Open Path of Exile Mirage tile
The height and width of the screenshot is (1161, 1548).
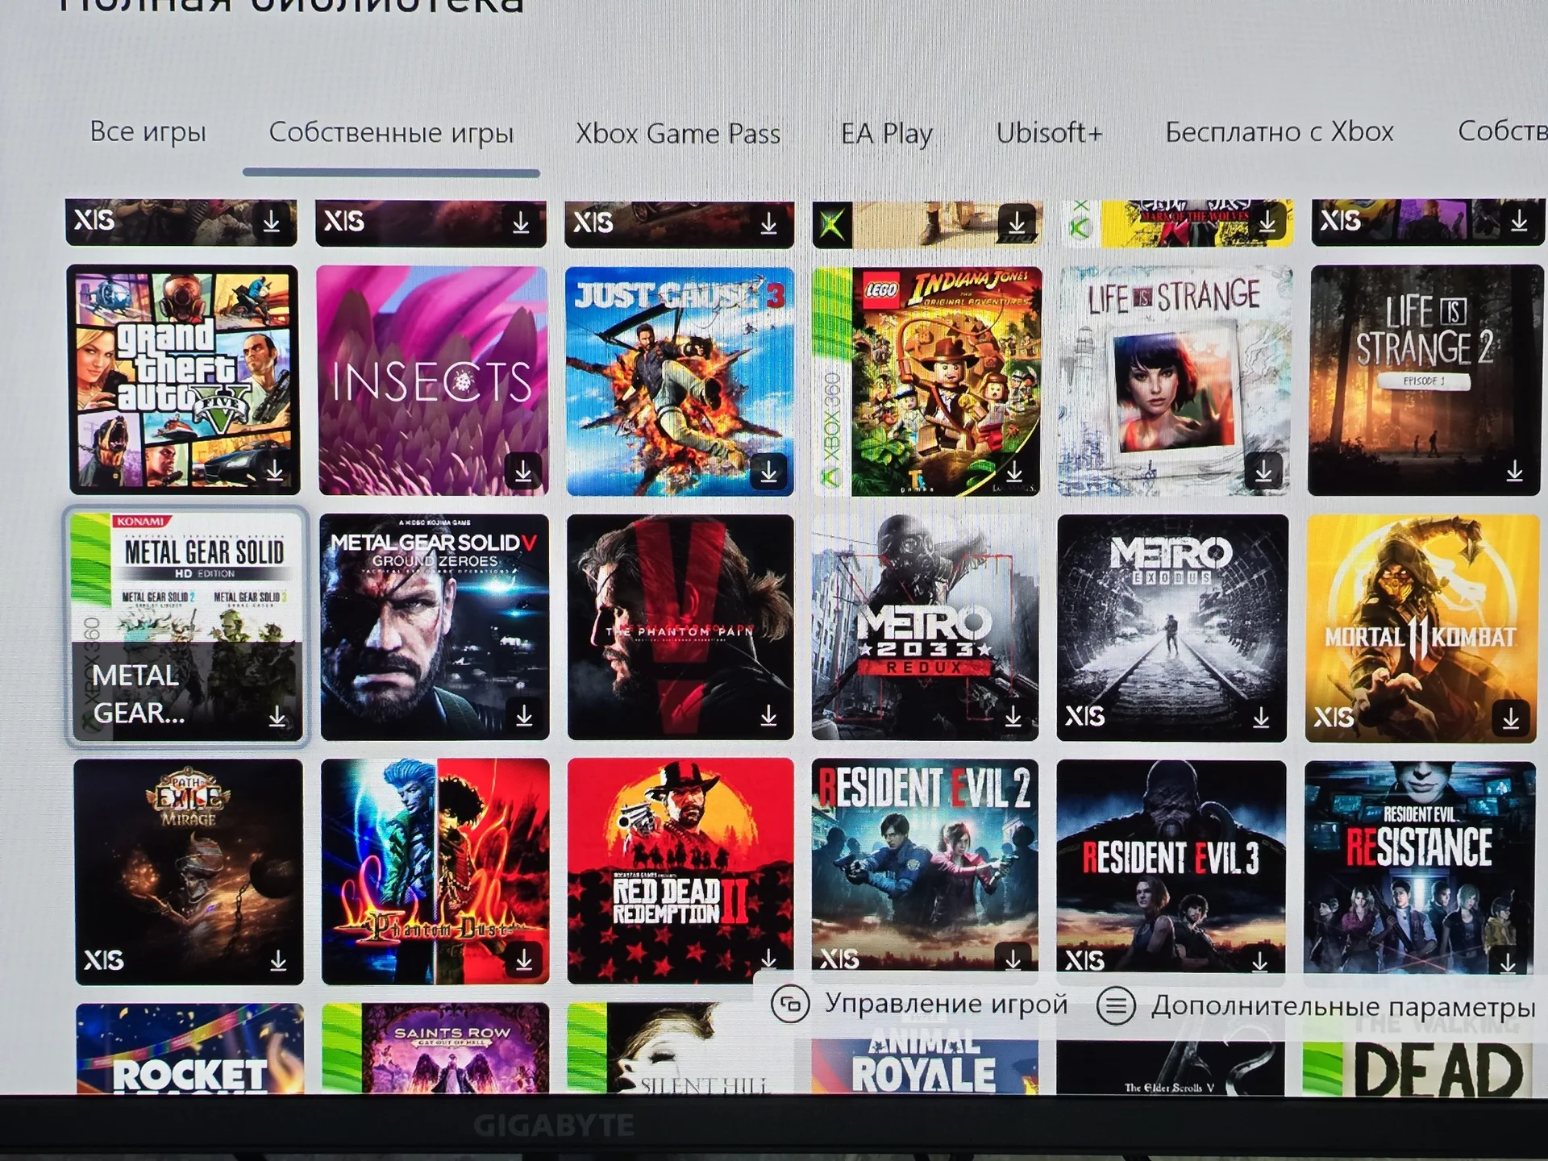189,872
